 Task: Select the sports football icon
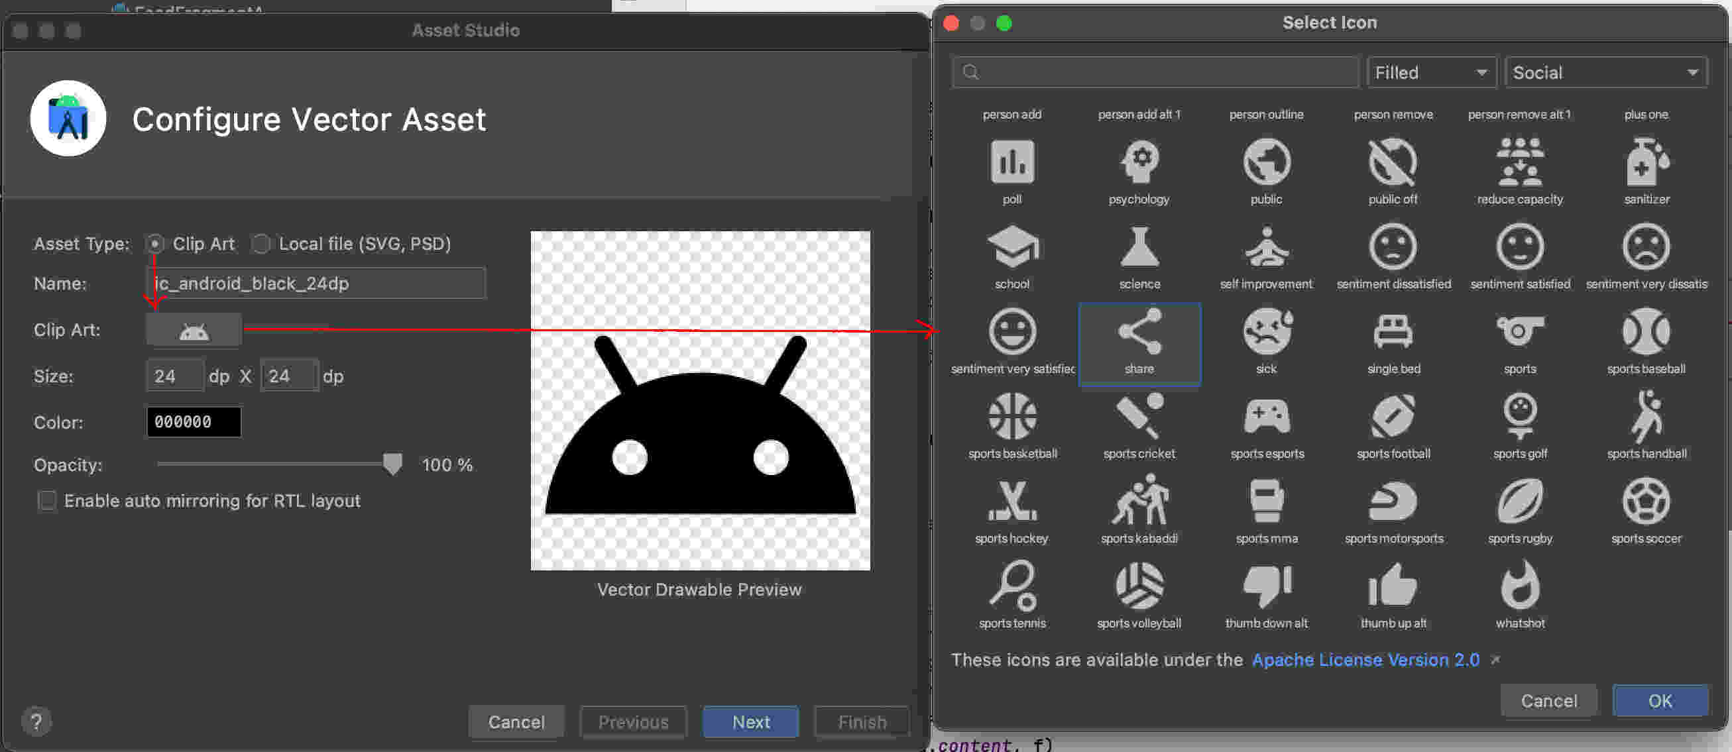coord(1393,416)
